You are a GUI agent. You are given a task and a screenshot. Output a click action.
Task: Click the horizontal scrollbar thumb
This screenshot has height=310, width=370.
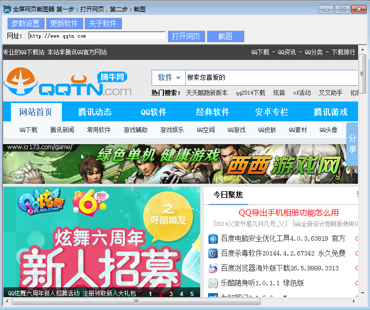pos(136,301)
